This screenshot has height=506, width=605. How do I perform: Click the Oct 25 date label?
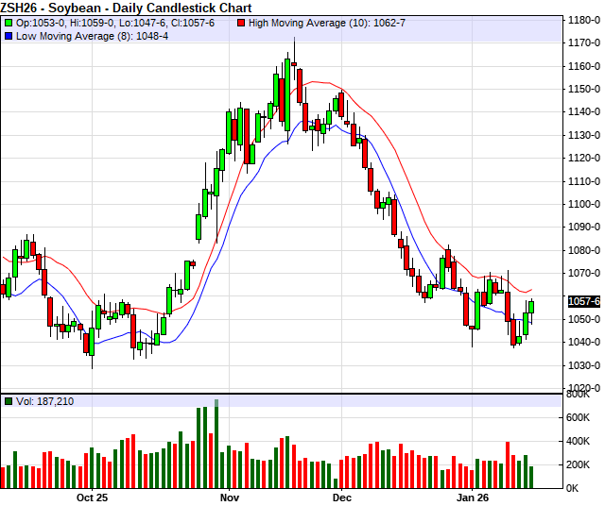[95, 497]
